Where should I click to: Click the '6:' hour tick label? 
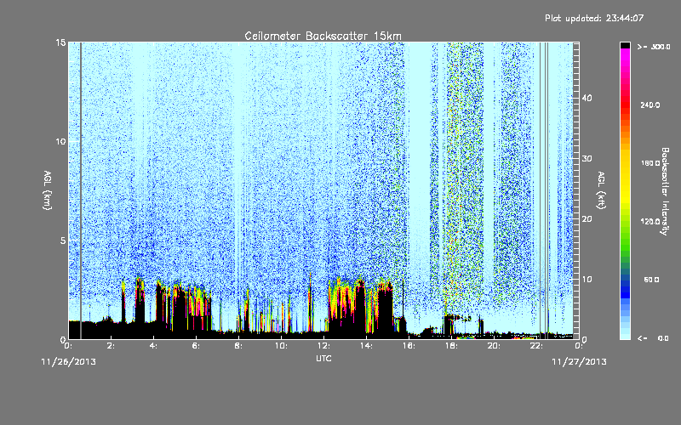point(196,346)
